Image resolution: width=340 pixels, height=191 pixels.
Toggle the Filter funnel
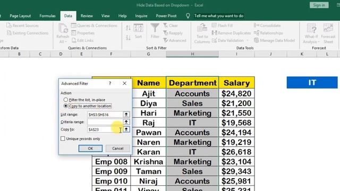pos(155,31)
